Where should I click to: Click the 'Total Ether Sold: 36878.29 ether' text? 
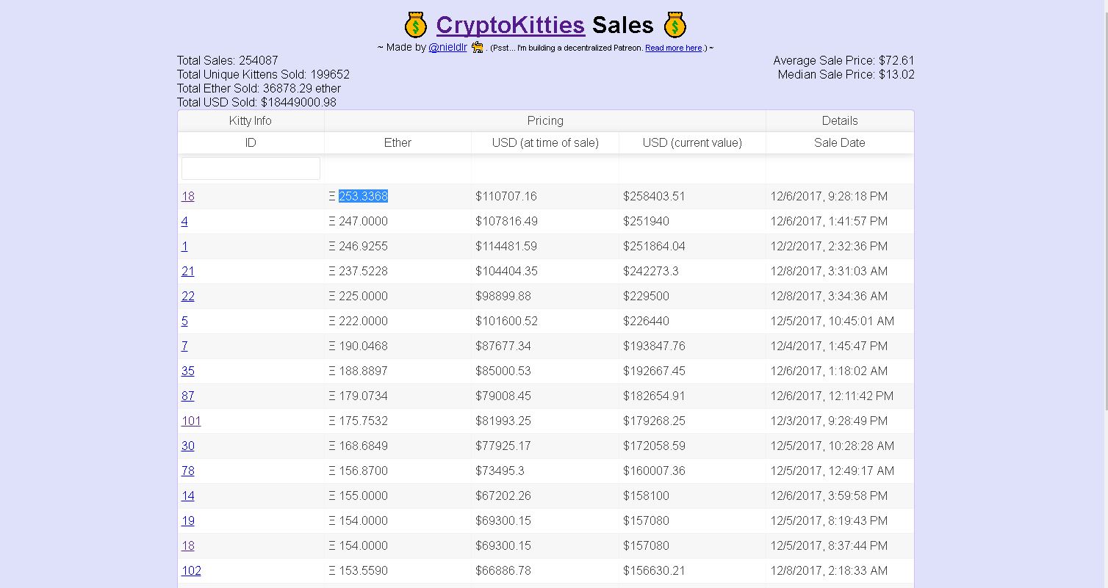tap(259, 88)
